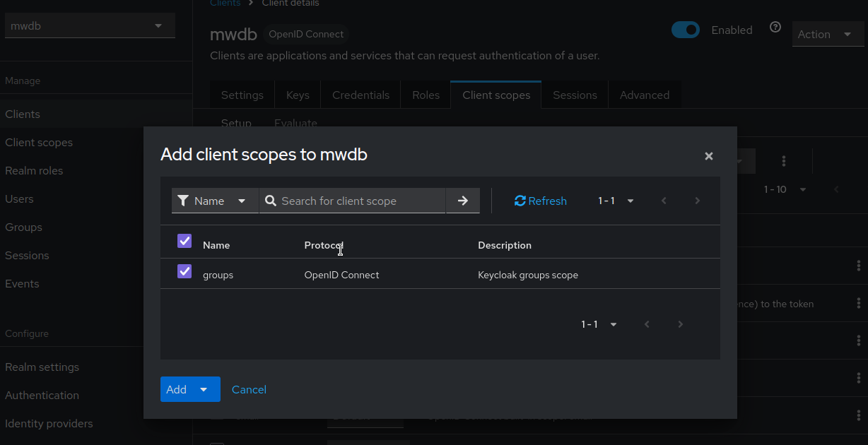Switch to the Credentials tab

pos(360,95)
